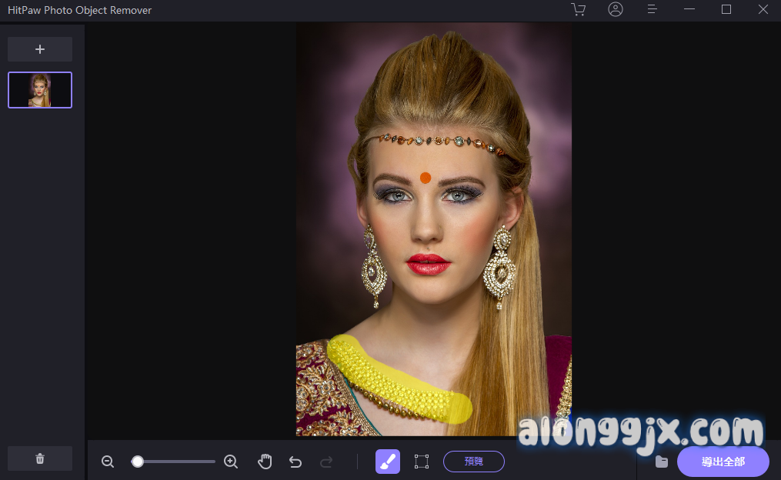Click the 導出全部 export all button
Viewport: 781px width, 480px height.
[723, 462]
